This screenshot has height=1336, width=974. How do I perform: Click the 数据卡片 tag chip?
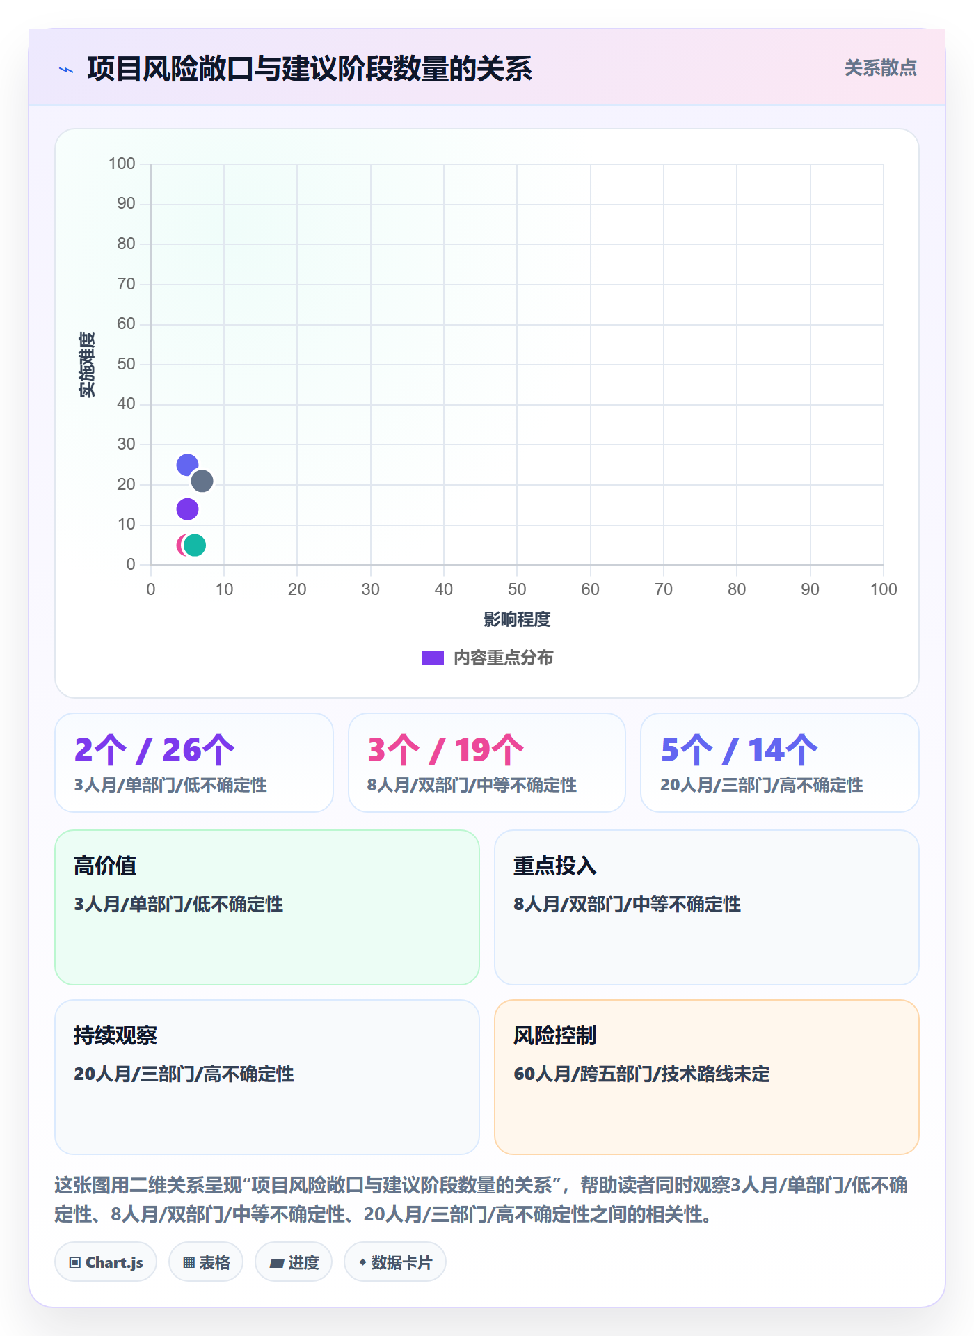tap(395, 1262)
